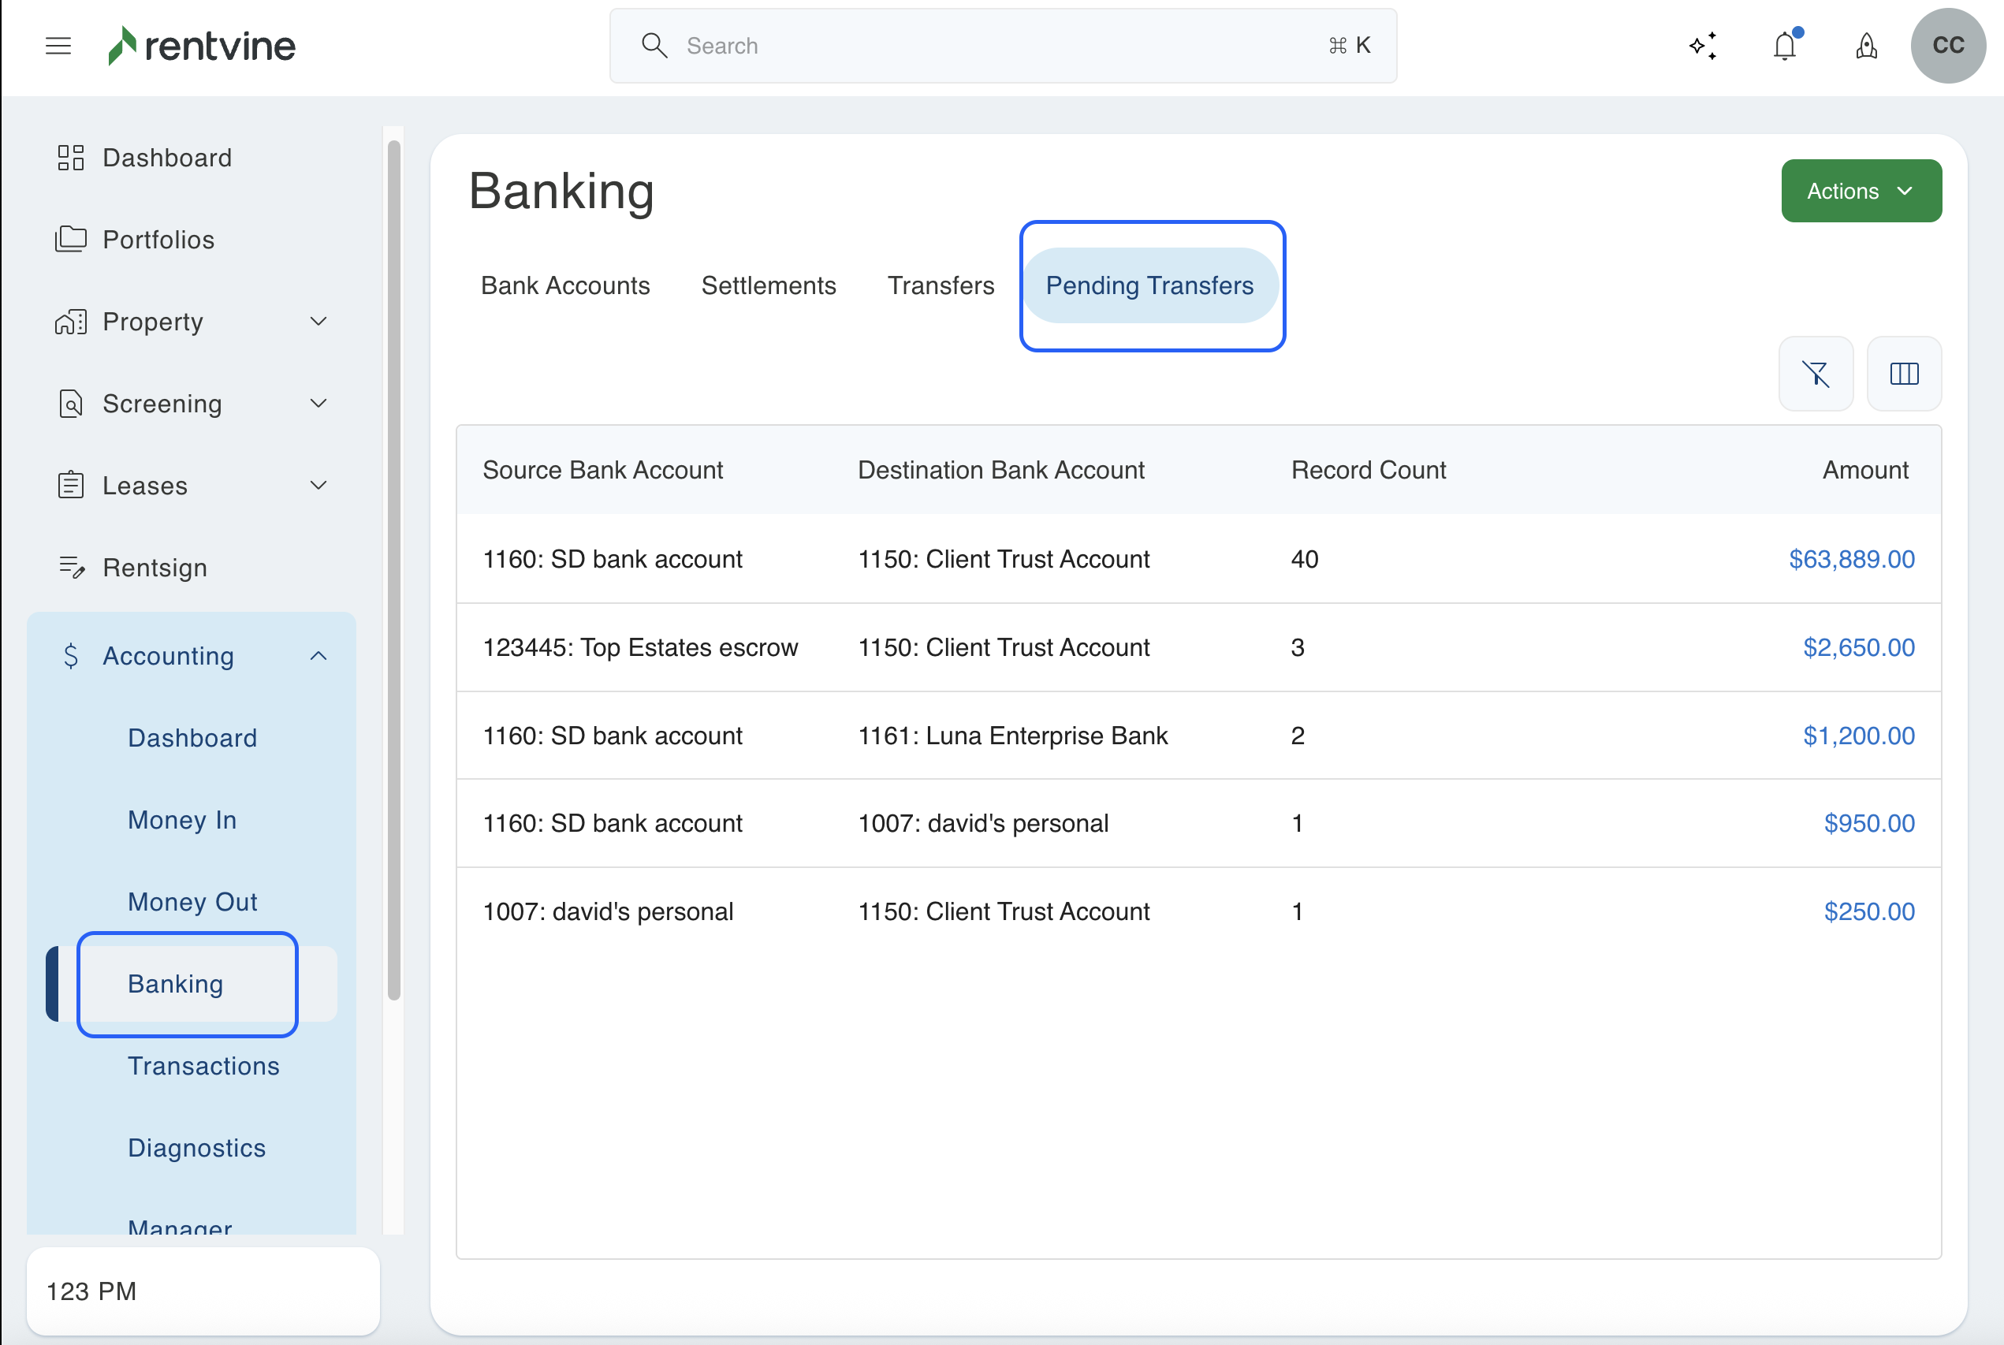This screenshot has height=1345, width=2004.
Task: Click the clear filters icon
Action: (1816, 374)
